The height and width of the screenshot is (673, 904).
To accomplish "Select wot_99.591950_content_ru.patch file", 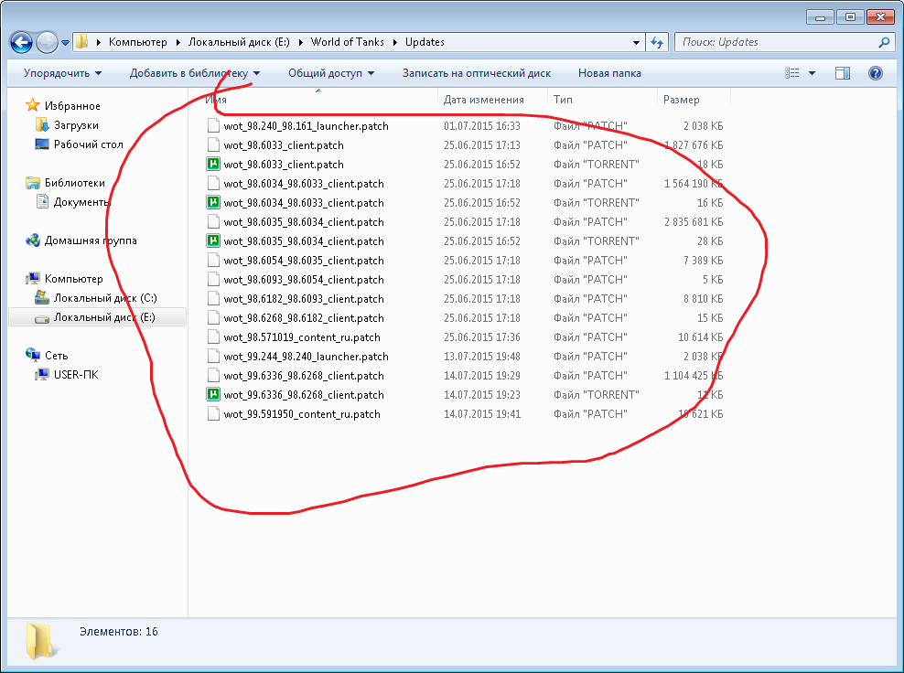I will (x=301, y=414).
